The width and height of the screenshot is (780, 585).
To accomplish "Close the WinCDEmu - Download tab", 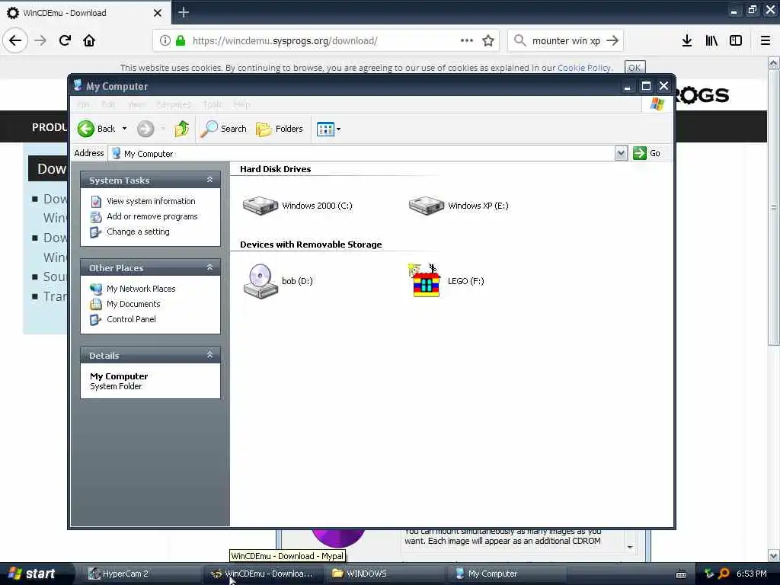I will pyautogui.click(x=157, y=13).
